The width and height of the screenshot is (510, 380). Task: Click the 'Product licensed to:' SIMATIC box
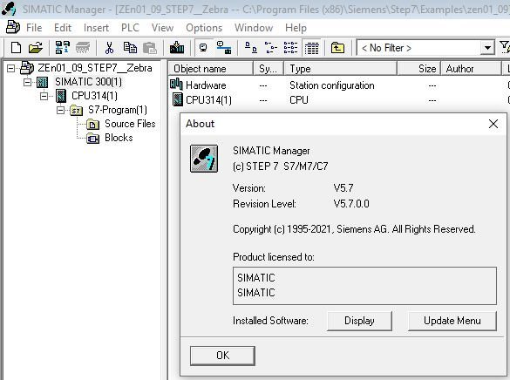pos(364,286)
